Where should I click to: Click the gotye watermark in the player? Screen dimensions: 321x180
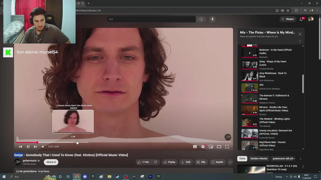click(x=228, y=137)
